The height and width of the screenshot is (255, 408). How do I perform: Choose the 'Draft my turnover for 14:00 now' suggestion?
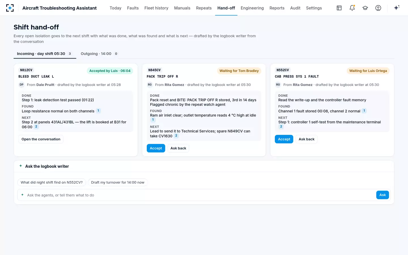coord(118,182)
